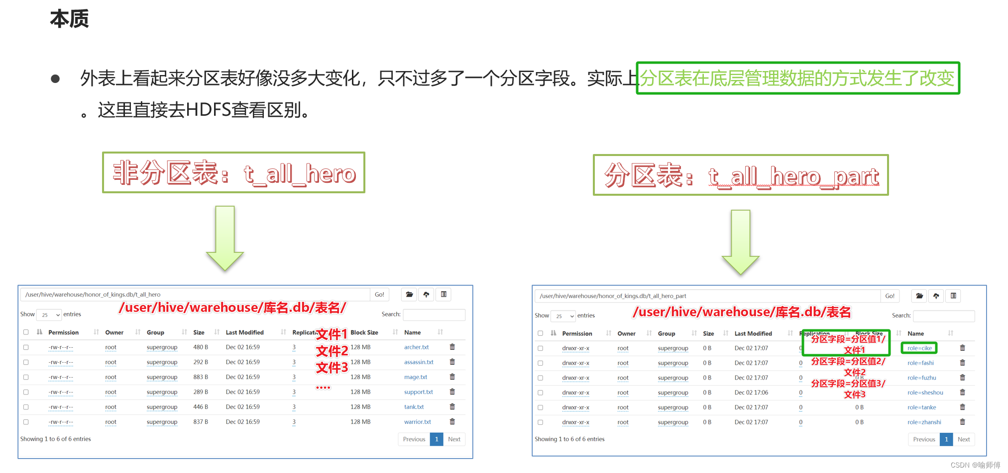The image size is (1008, 473).
Task: Click Previous in left table pagination
Action: click(414, 439)
